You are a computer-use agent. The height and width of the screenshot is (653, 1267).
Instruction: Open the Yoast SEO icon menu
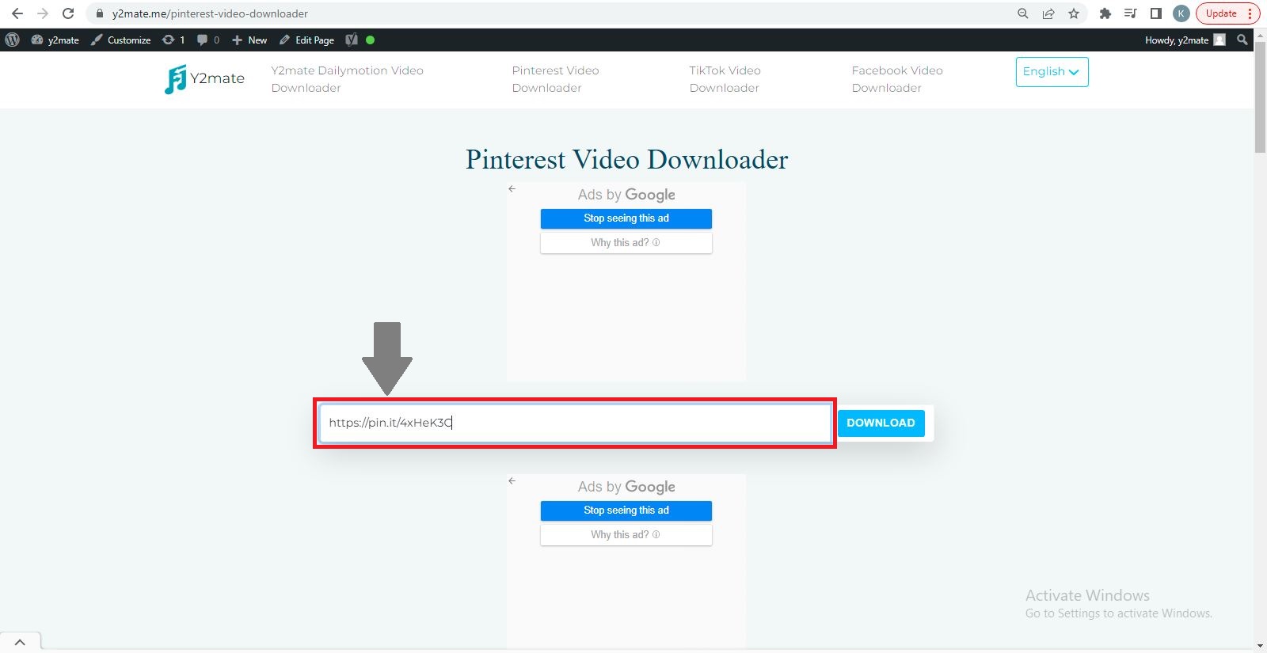point(352,40)
